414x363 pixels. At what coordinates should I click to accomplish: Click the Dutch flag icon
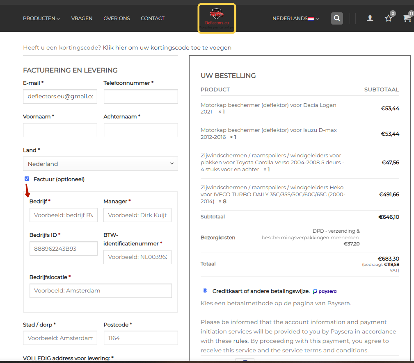(311, 18)
